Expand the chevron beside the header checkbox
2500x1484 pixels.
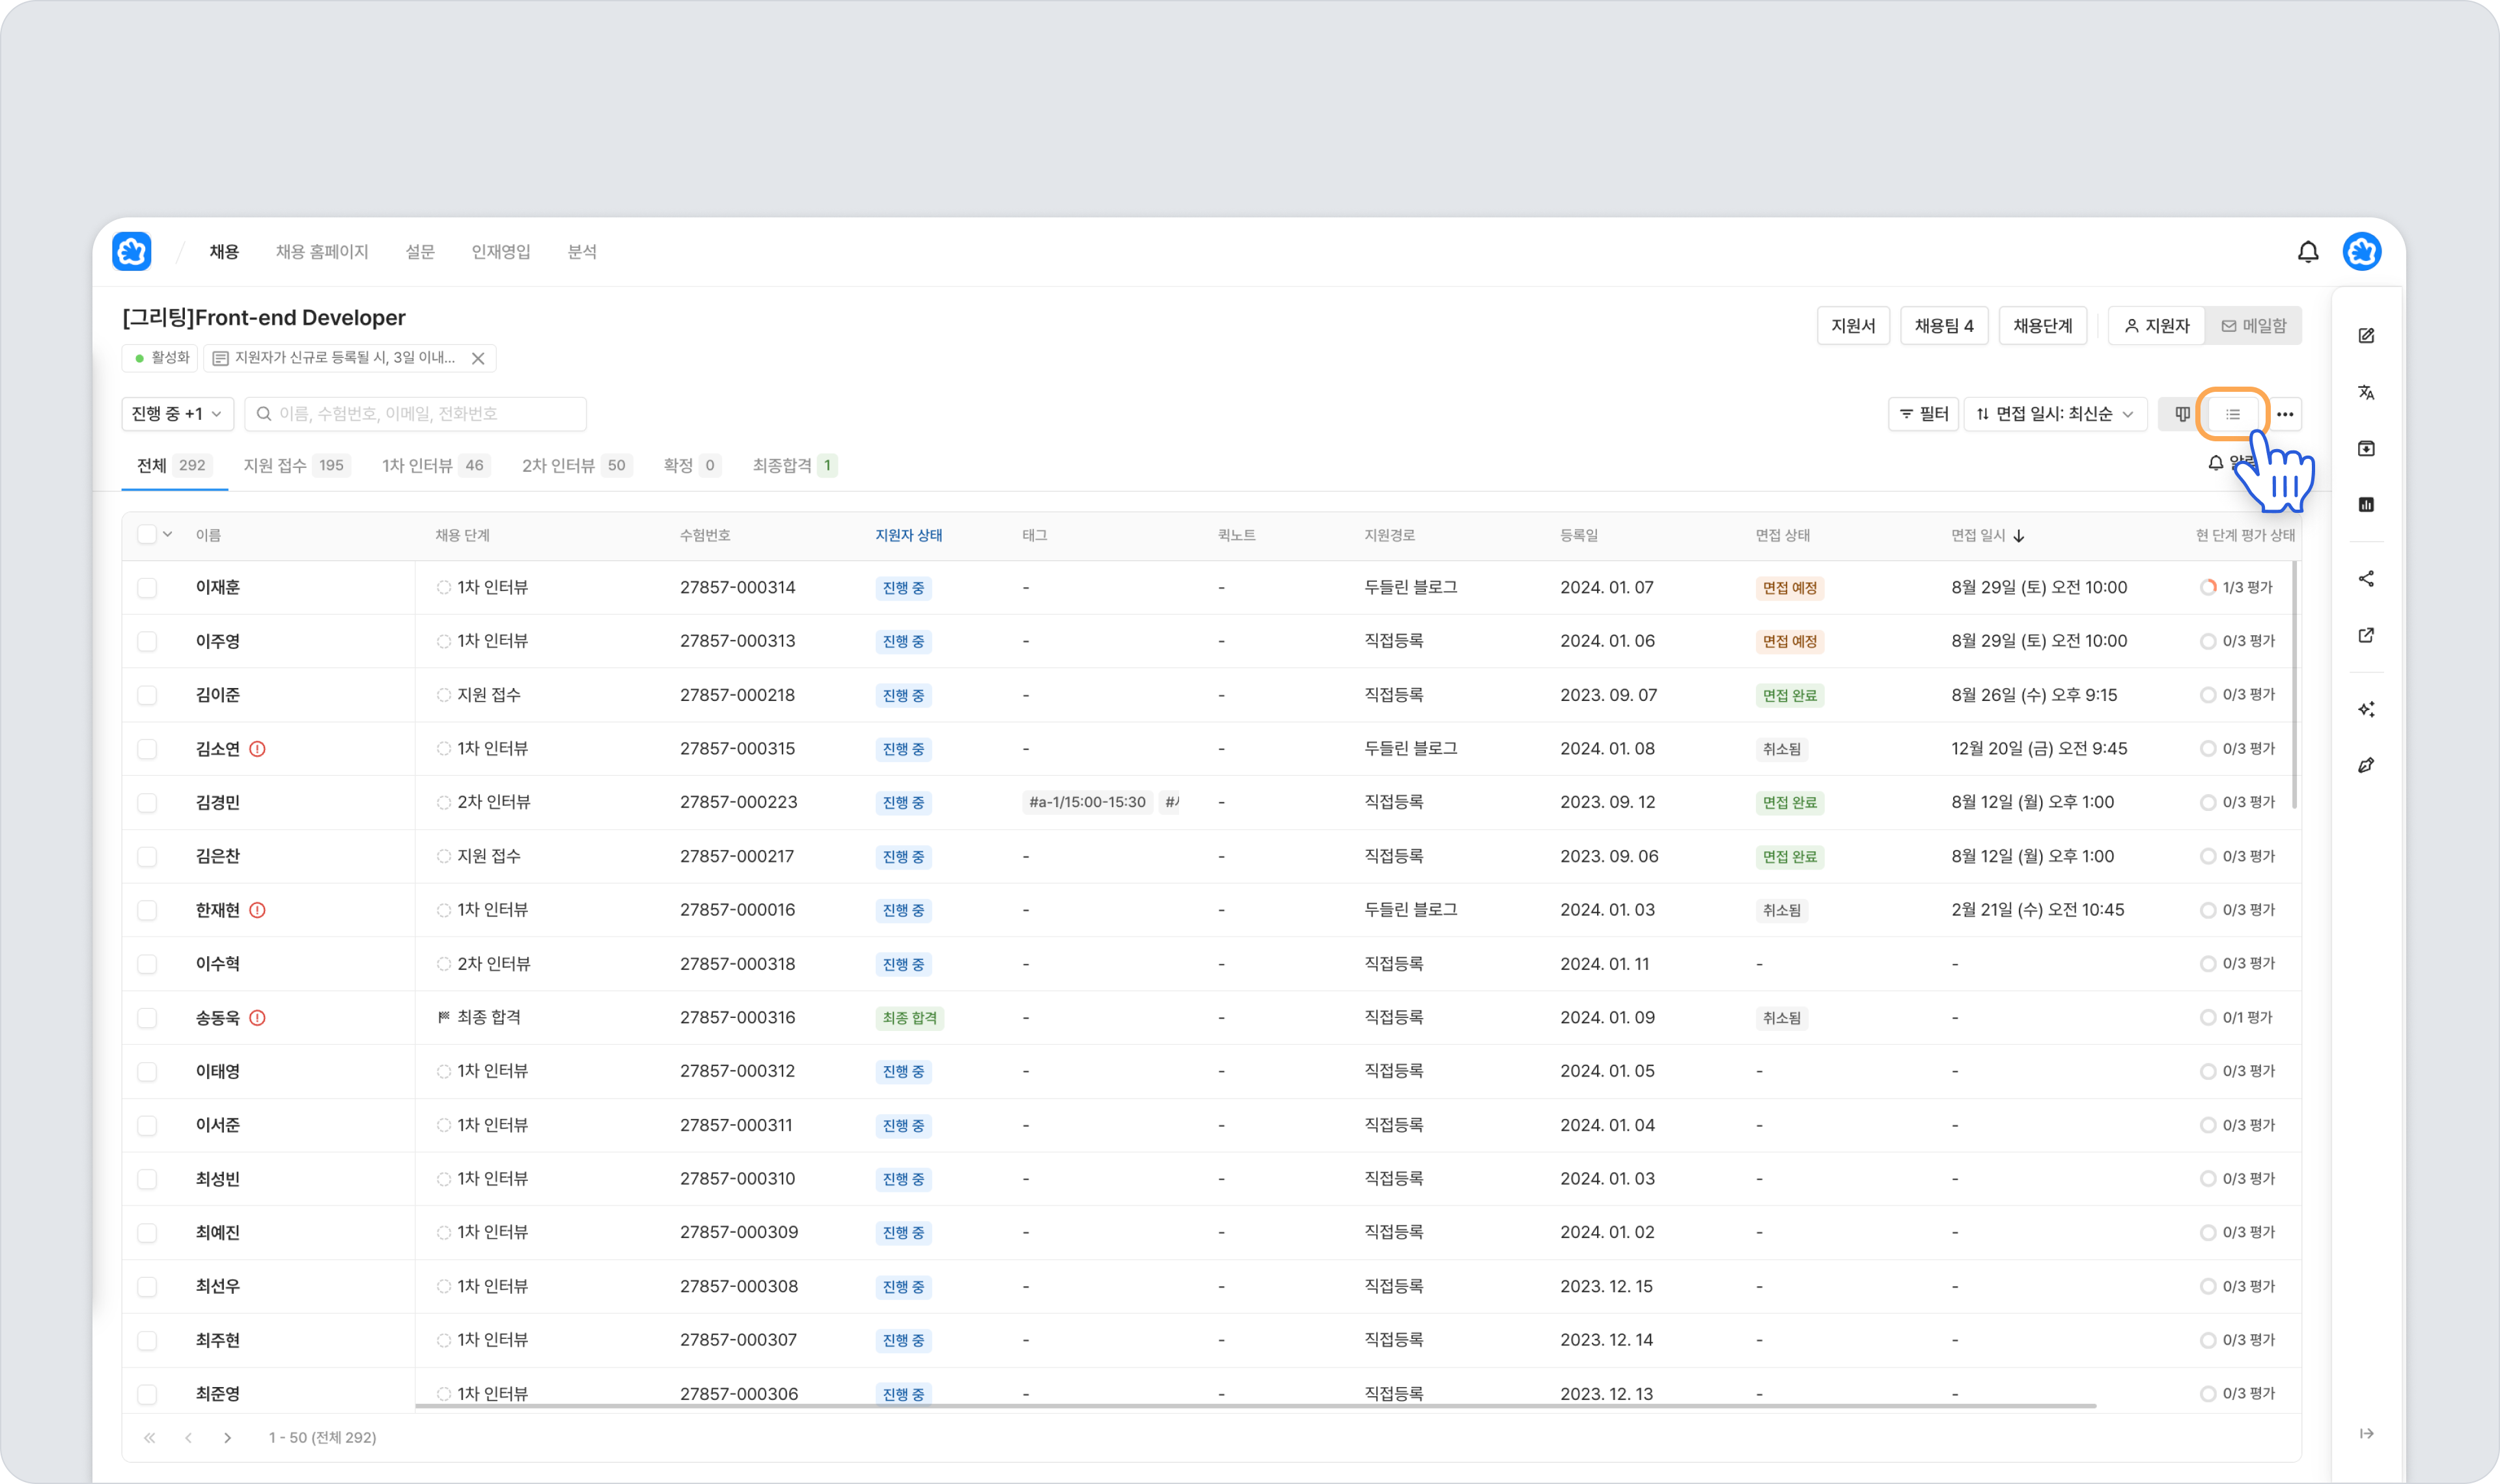168,534
